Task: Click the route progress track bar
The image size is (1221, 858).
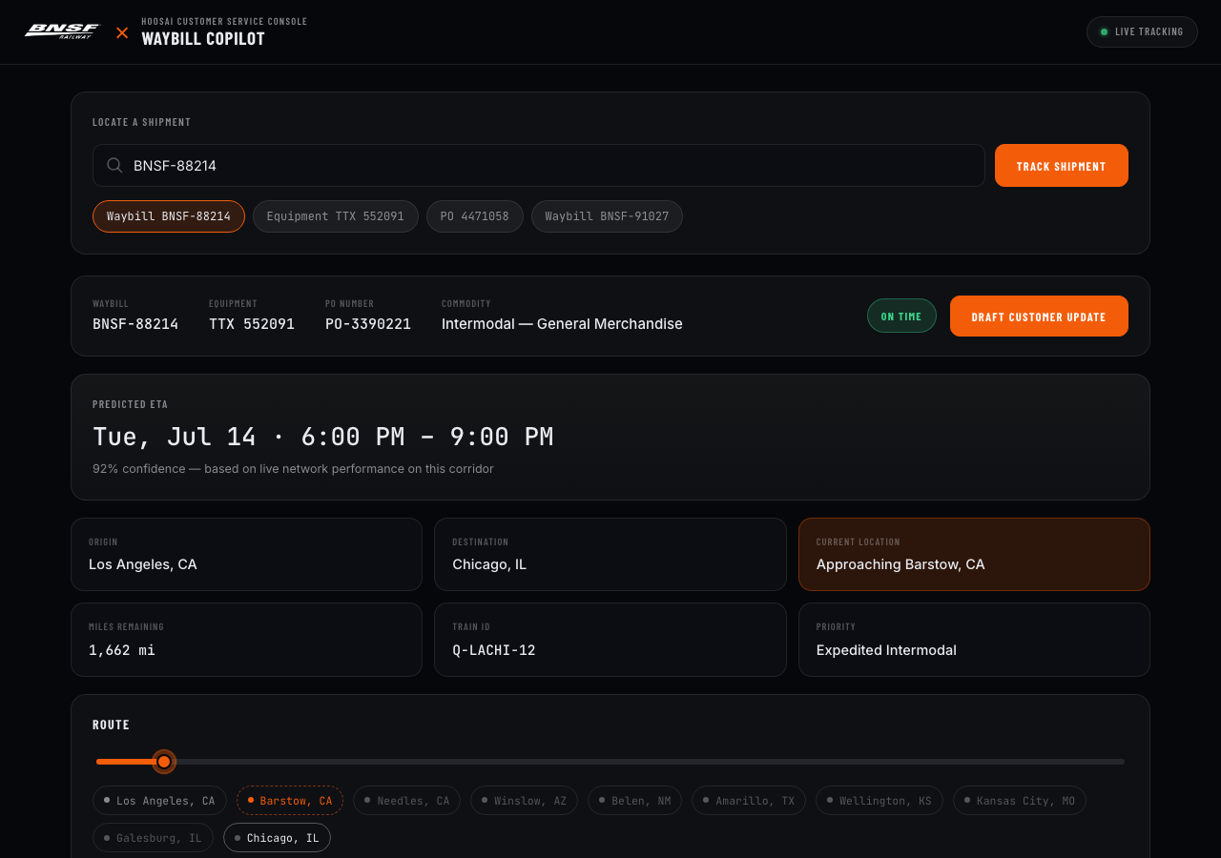Action: tap(610, 762)
